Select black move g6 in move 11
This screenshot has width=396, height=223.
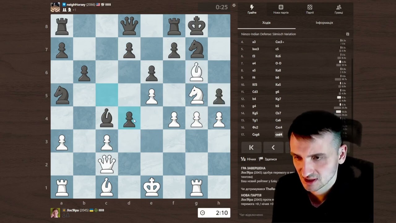(x=277, y=92)
